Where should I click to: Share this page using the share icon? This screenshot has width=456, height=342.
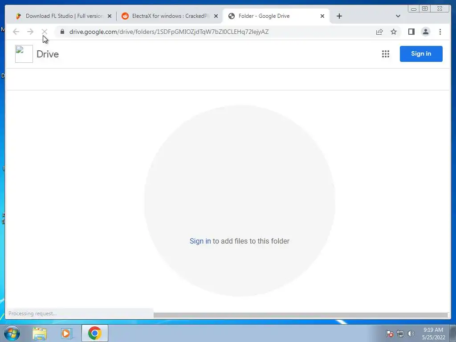379,32
